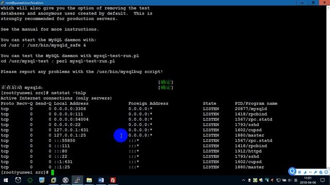The width and height of the screenshot is (330, 185).
Task: Open File Explorer from the taskbar
Action: [x=89, y=180]
